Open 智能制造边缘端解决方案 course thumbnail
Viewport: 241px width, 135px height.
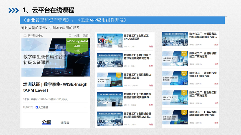[110, 80]
